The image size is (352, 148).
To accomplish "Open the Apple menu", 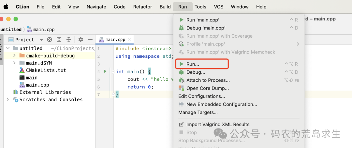I will tap(6, 6).
